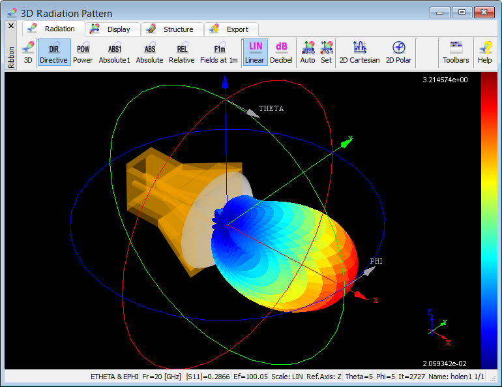Select the Directive radiation mode
Image resolution: width=502 pixels, height=387 pixels.
[53, 53]
